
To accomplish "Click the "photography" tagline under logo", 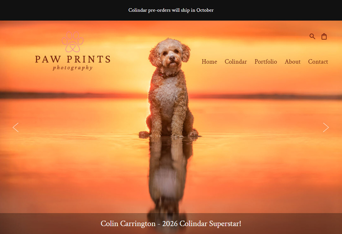I will pyautogui.click(x=73, y=68).
